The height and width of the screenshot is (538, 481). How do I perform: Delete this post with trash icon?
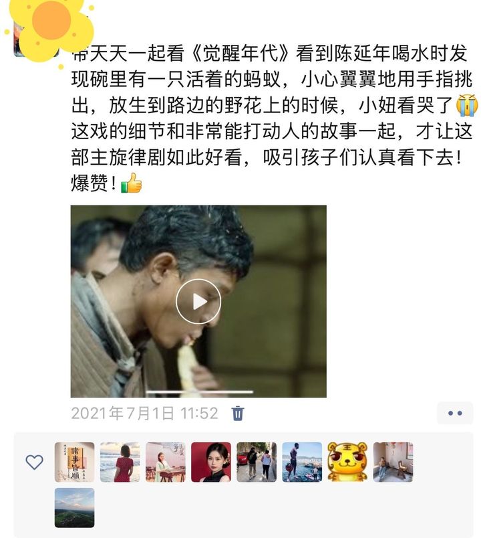coord(238,413)
